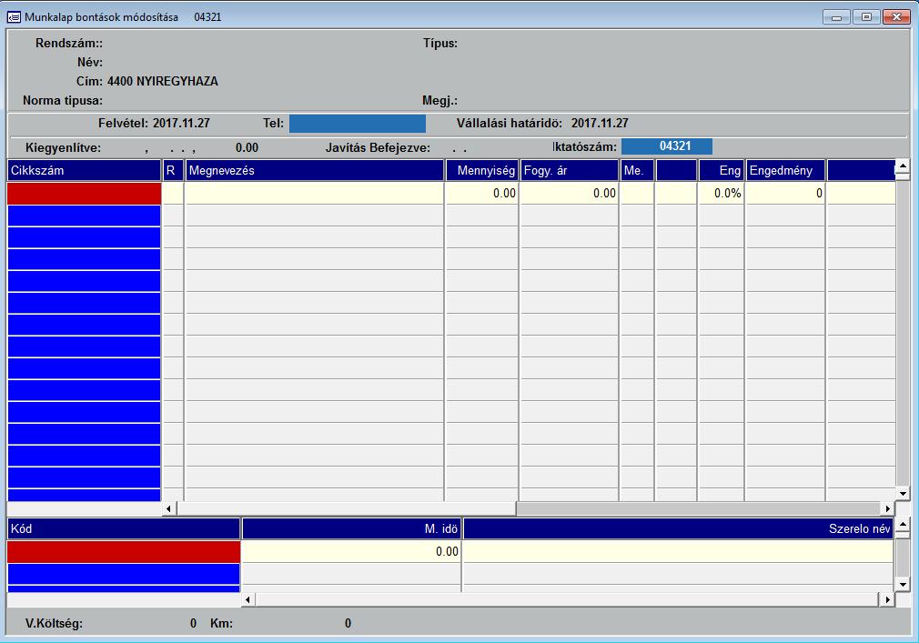
Task: Click the blue Tel input field
Action: tap(358, 124)
